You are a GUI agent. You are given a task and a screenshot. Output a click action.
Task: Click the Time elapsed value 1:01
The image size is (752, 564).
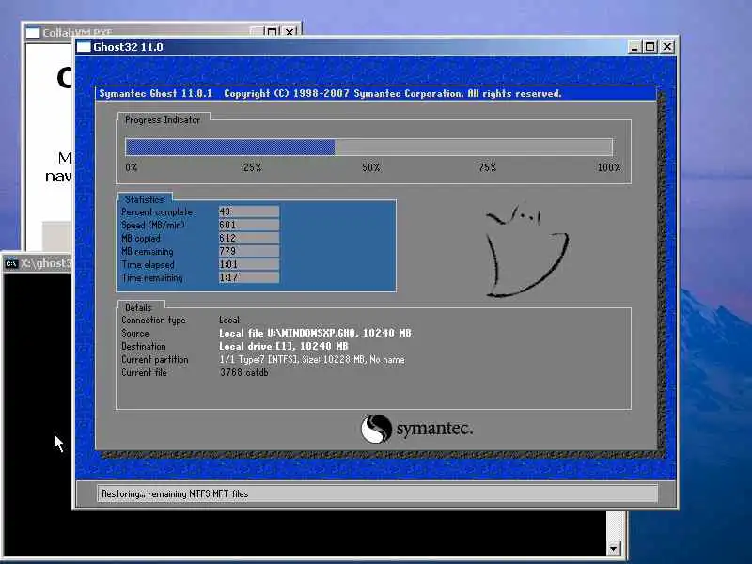[x=249, y=264]
